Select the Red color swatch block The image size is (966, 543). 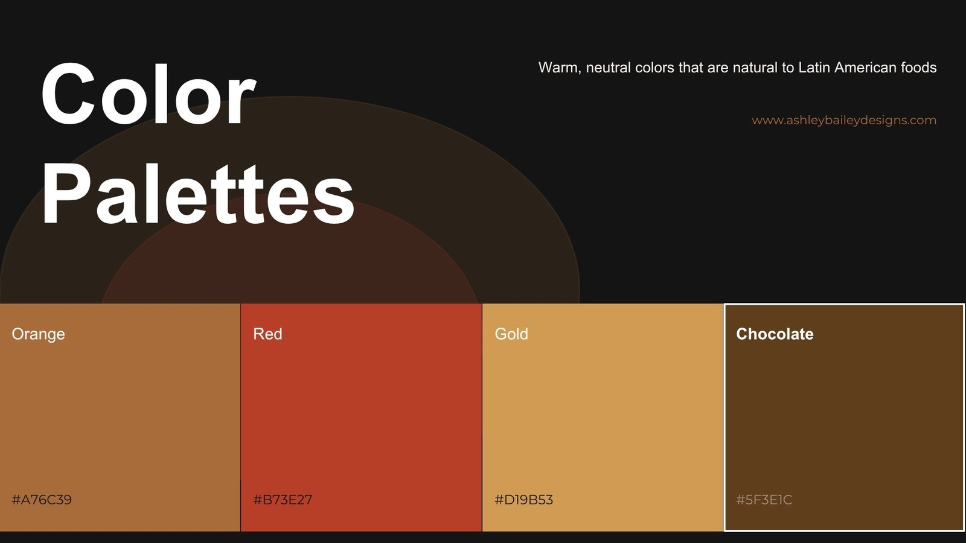(361, 417)
